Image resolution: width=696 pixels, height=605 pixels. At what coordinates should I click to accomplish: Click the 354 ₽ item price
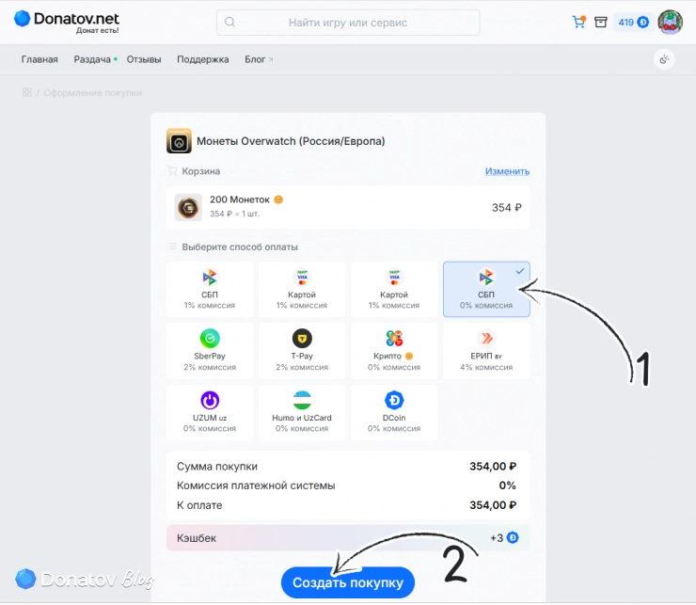pyautogui.click(x=506, y=207)
